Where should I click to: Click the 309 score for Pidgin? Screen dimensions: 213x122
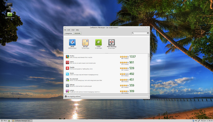click(x=132, y=91)
